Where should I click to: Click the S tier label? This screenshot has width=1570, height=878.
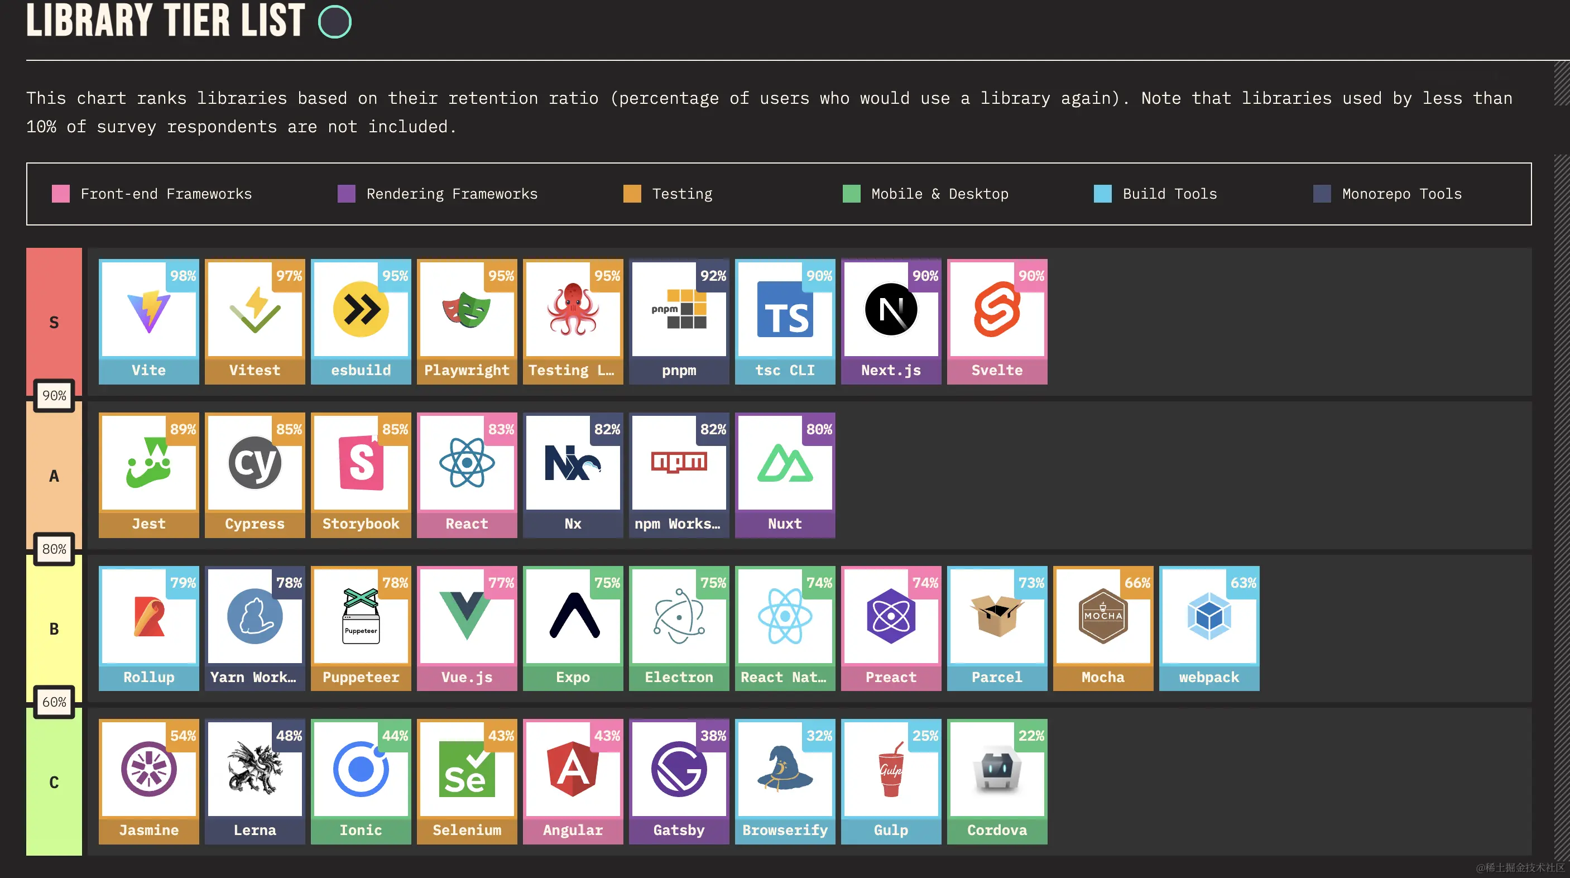[x=54, y=323]
